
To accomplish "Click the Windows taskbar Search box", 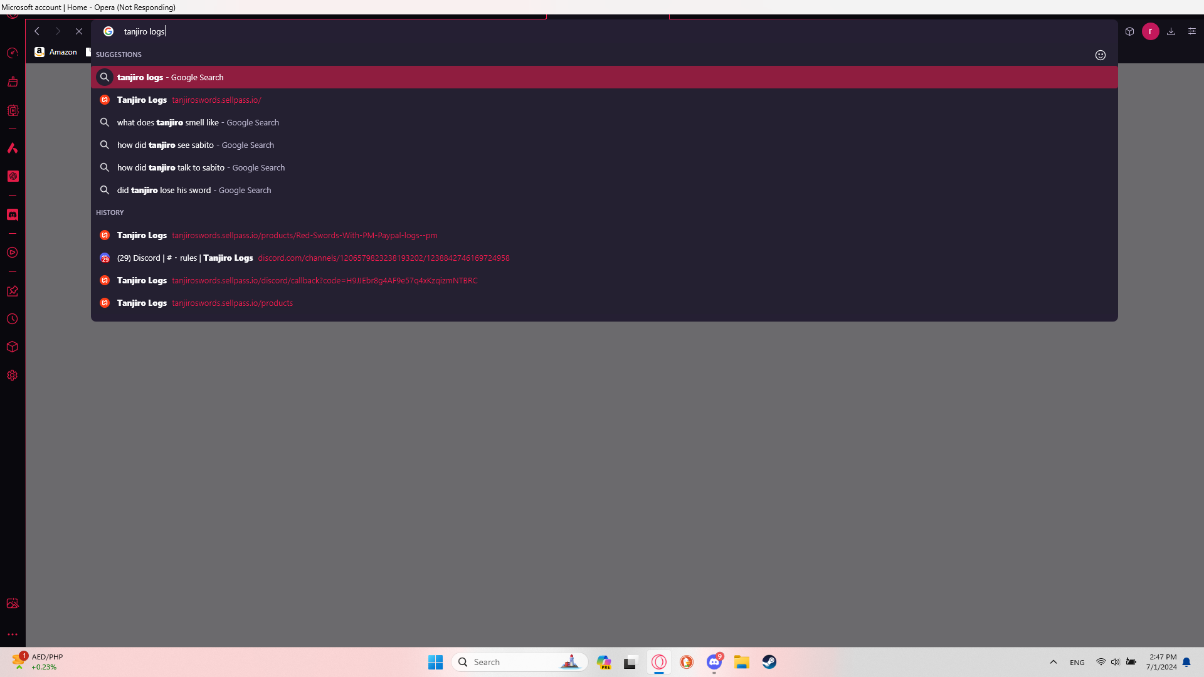I will (520, 662).
